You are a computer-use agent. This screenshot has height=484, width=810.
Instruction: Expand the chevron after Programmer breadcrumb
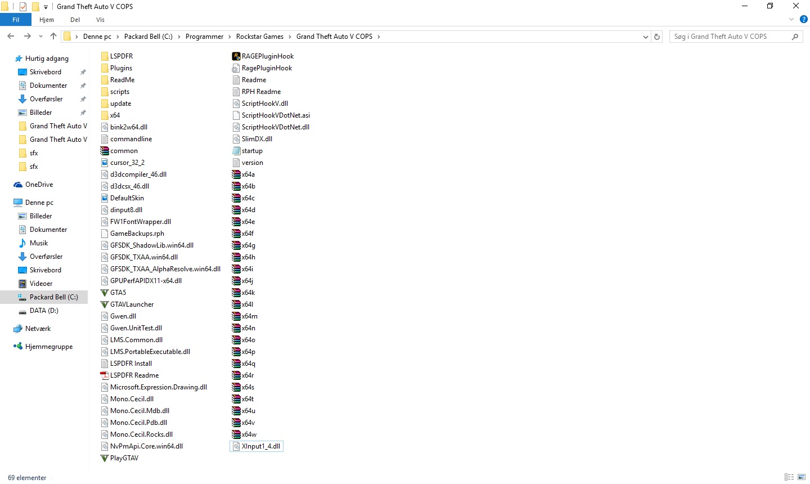click(x=229, y=37)
